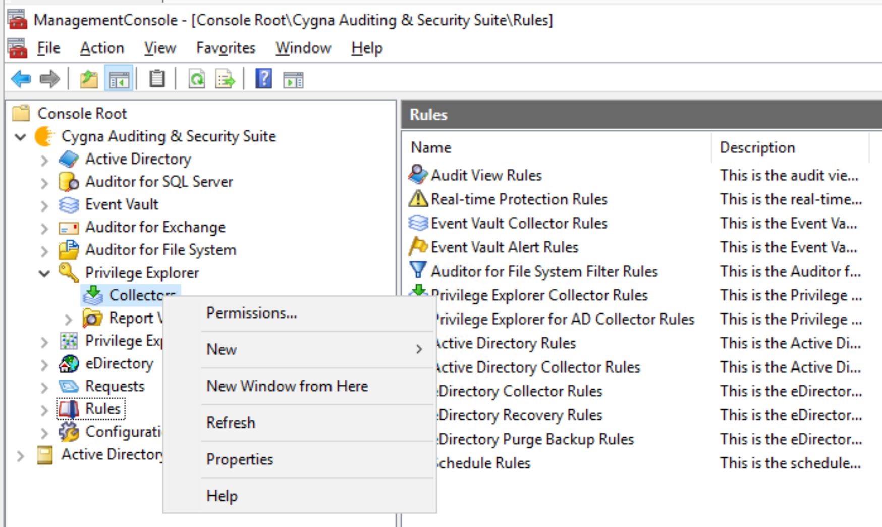Expand the Event Vault tree node
The image size is (882, 527).
pyautogui.click(x=44, y=205)
